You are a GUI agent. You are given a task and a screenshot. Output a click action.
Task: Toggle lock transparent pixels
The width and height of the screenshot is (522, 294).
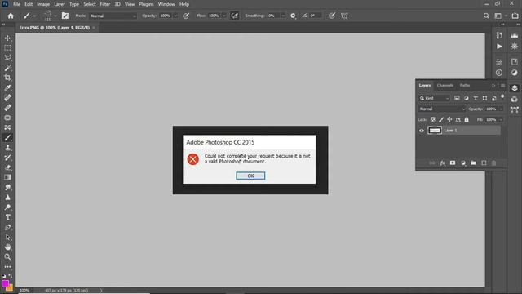433,119
